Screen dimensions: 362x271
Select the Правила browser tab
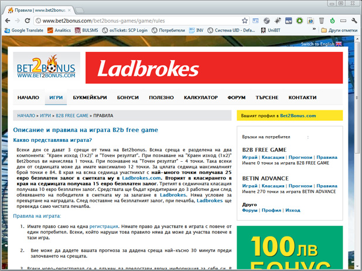click(39, 11)
